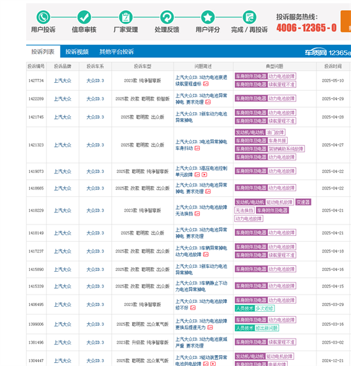Open image icon in complaint 1427734 description
The width and height of the screenshot is (351, 366).
coord(205,84)
